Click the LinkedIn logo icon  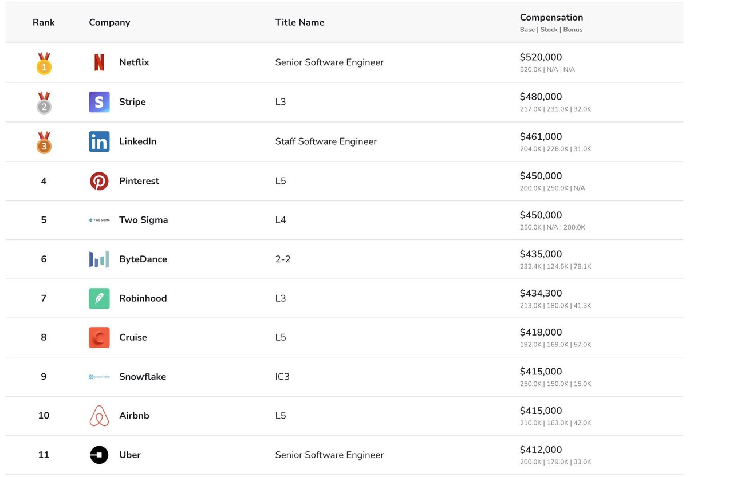coord(99,141)
